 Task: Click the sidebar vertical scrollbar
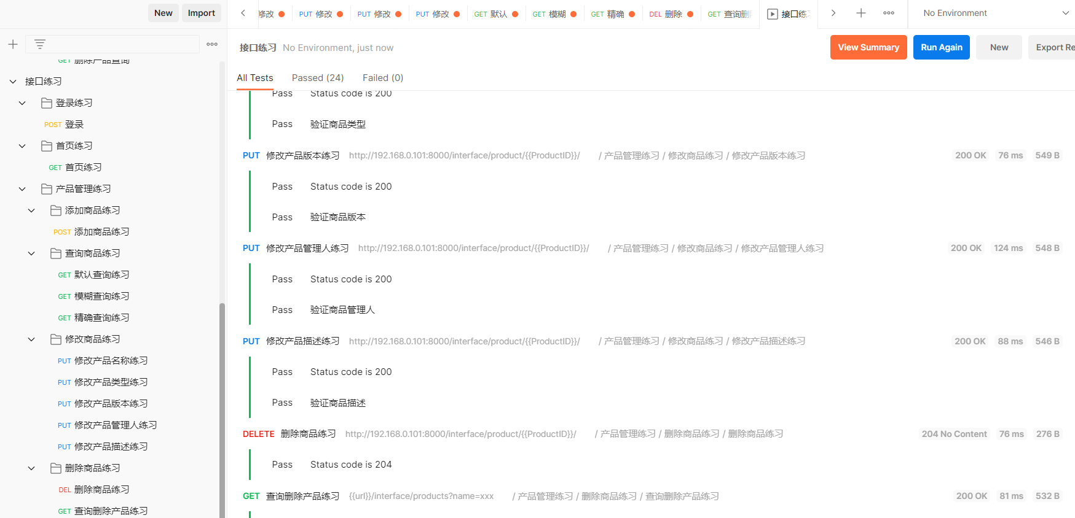pos(222,410)
